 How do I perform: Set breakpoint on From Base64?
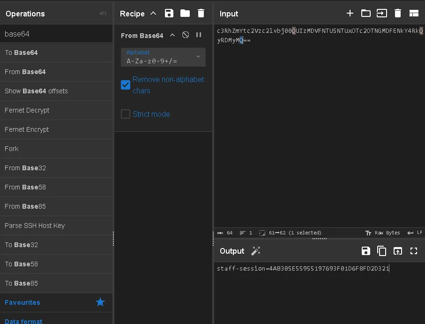[x=199, y=35]
